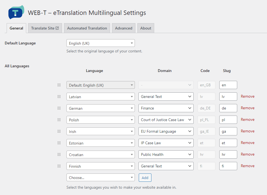This screenshot has height=195, width=267.
Task: Remove the Irish language
Action: [x=248, y=131]
